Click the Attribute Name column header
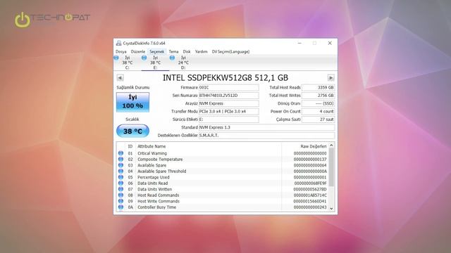Image resolution: width=451 pixels, height=253 pixels. (x=152, y=146)
